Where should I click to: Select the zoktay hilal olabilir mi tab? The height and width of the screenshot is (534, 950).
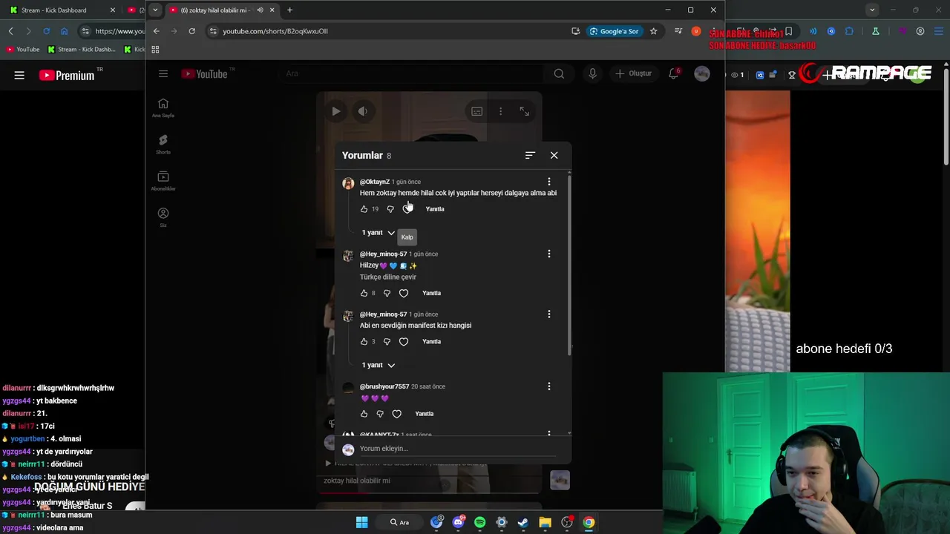point(221,10)
